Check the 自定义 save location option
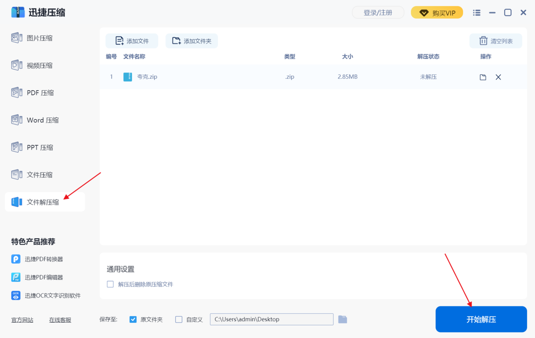 [178, 319]
